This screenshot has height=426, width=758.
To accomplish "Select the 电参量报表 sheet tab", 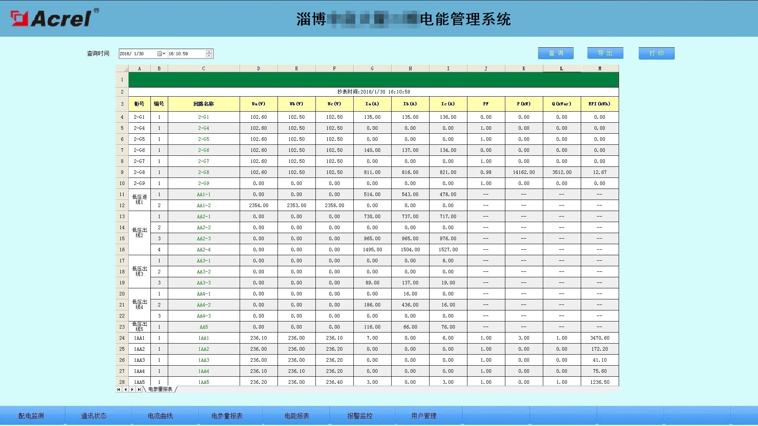I will 160,389.
